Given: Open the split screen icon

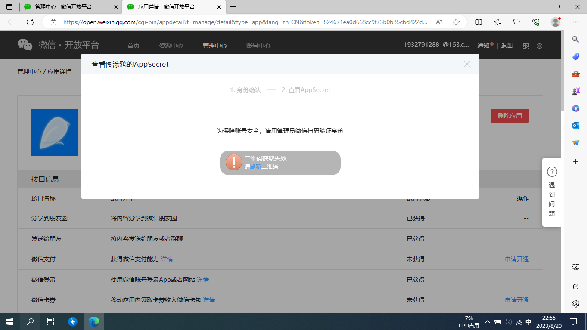Looking at the screenshot, I should 479,22.
